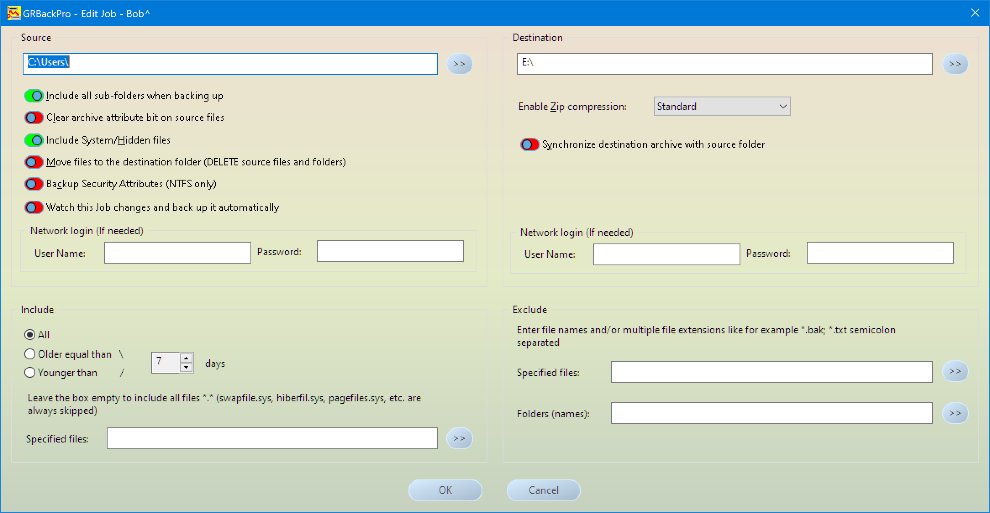The width and height of the screenshot is (990, 513).
Task: Decrease days value with down arrow
Action: click(x=186, y=367)
